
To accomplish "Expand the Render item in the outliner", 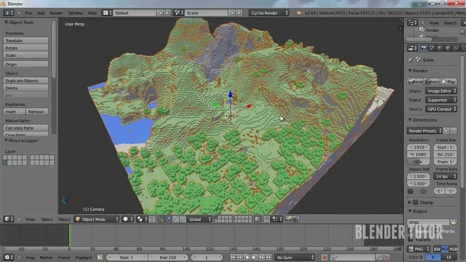I will (x=416, y=30).
